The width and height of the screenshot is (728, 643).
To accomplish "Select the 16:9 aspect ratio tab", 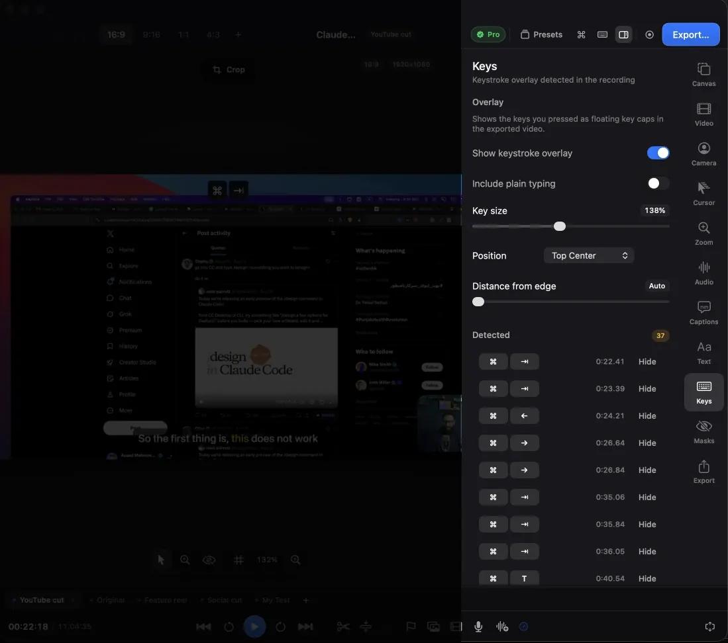I will coord(116,35).
